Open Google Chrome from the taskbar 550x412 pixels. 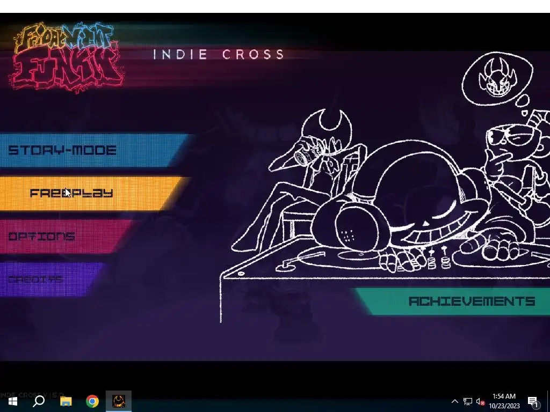[x=92, y=401]
